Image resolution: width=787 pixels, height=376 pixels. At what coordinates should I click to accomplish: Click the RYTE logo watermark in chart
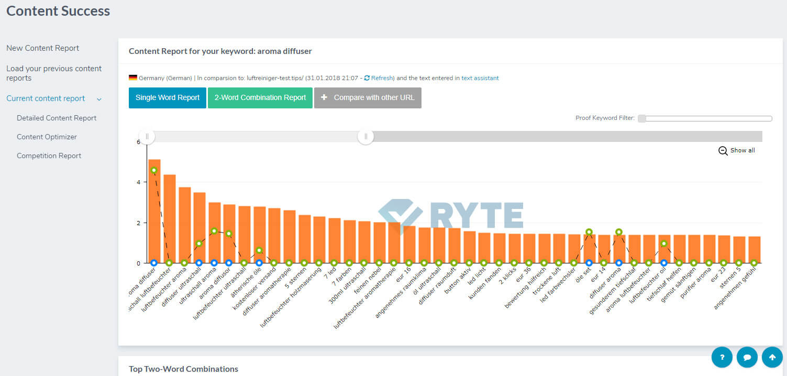tap(450, 216)
